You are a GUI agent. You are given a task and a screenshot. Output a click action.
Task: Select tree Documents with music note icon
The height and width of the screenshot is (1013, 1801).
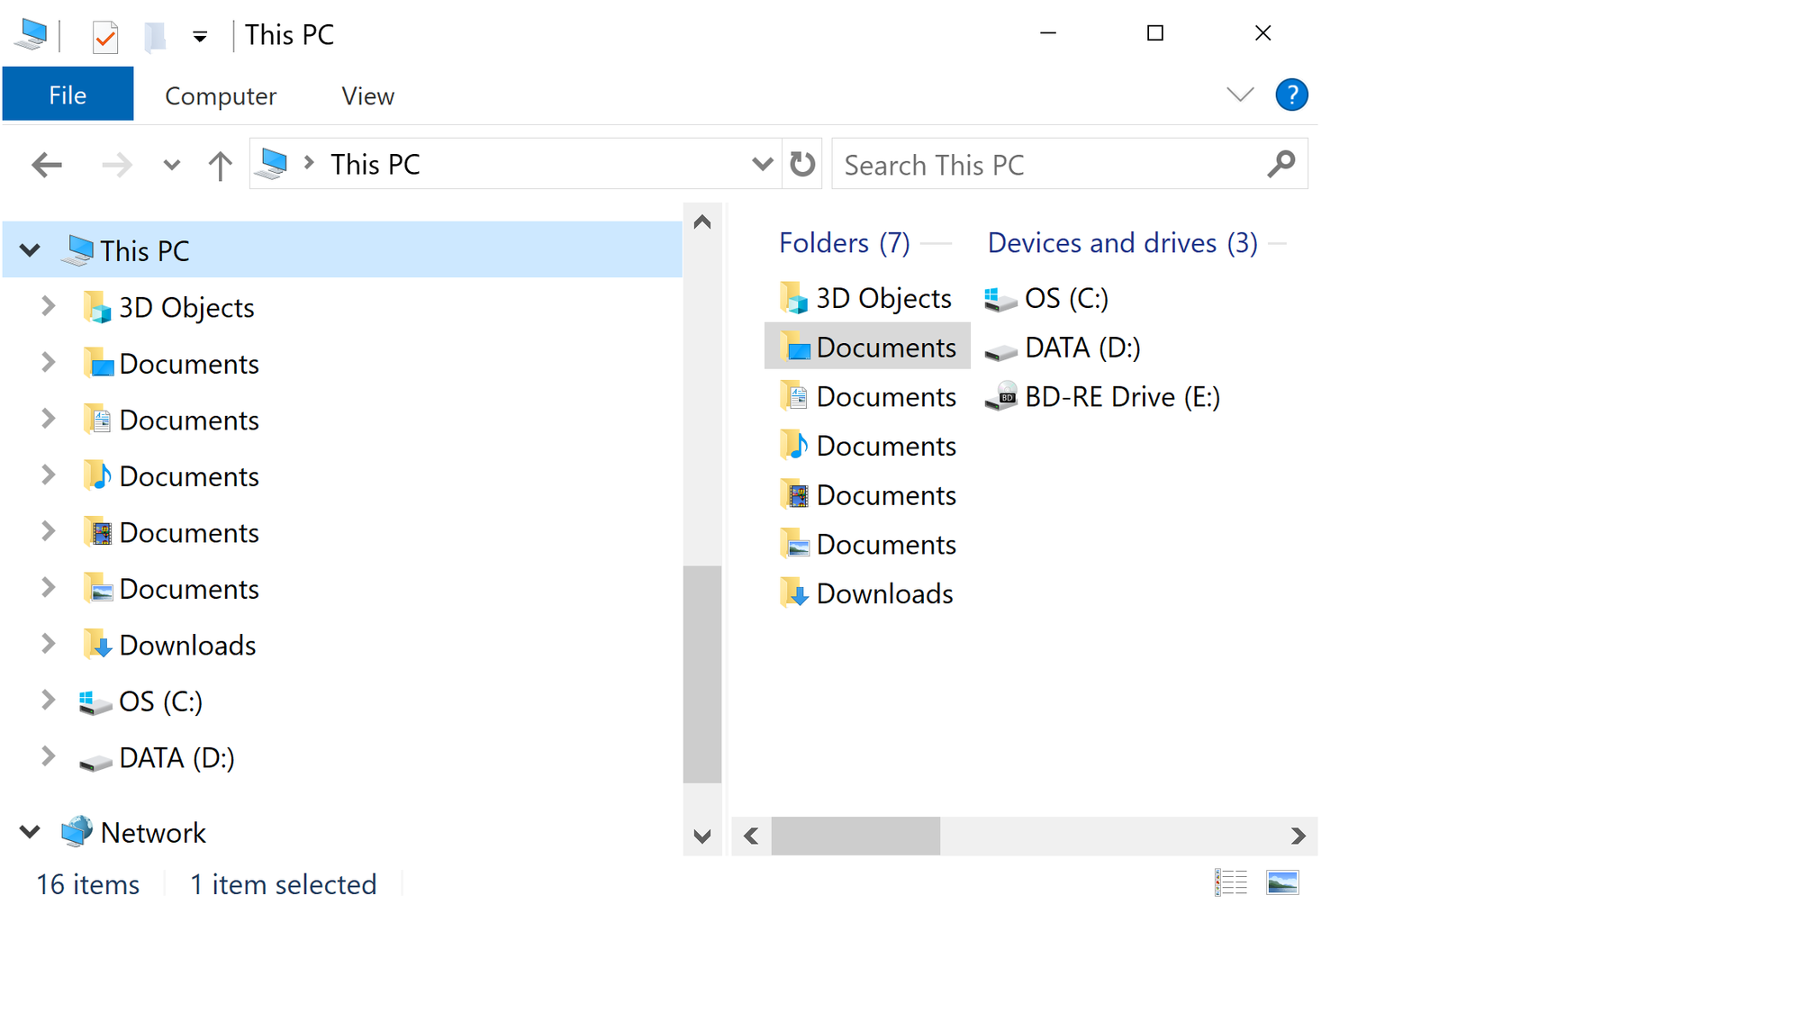(189, 475)
